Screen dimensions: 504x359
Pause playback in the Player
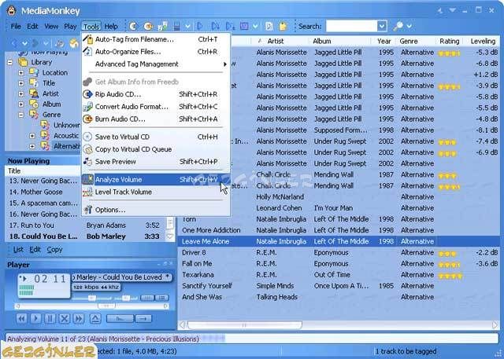click(x=50, y=319)
